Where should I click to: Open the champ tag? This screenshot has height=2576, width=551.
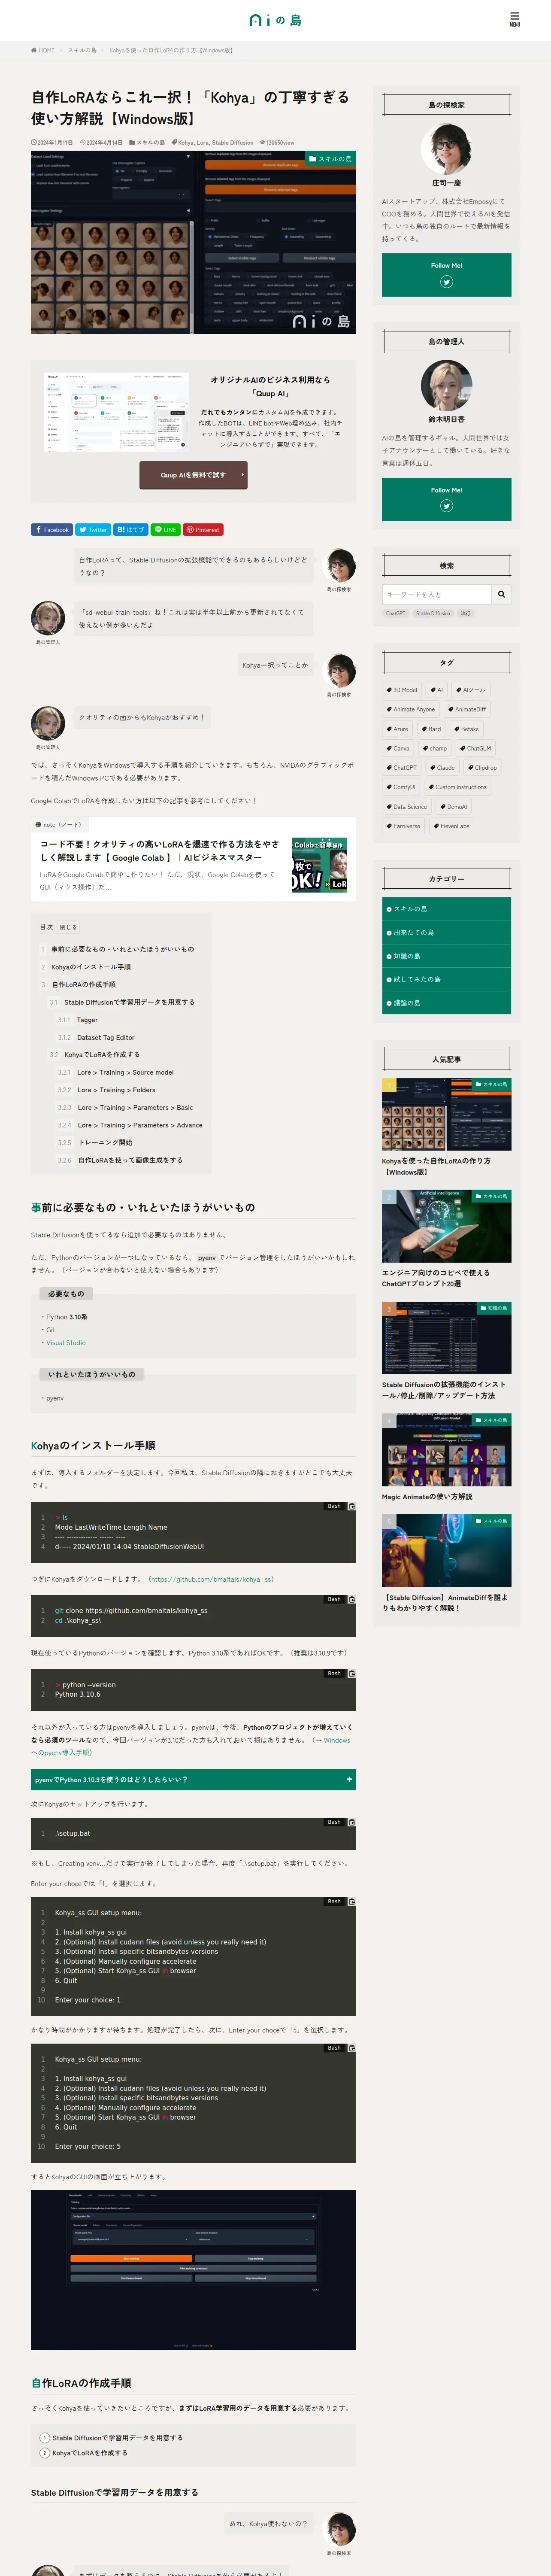pyautogui.click(x=435, y=748)
